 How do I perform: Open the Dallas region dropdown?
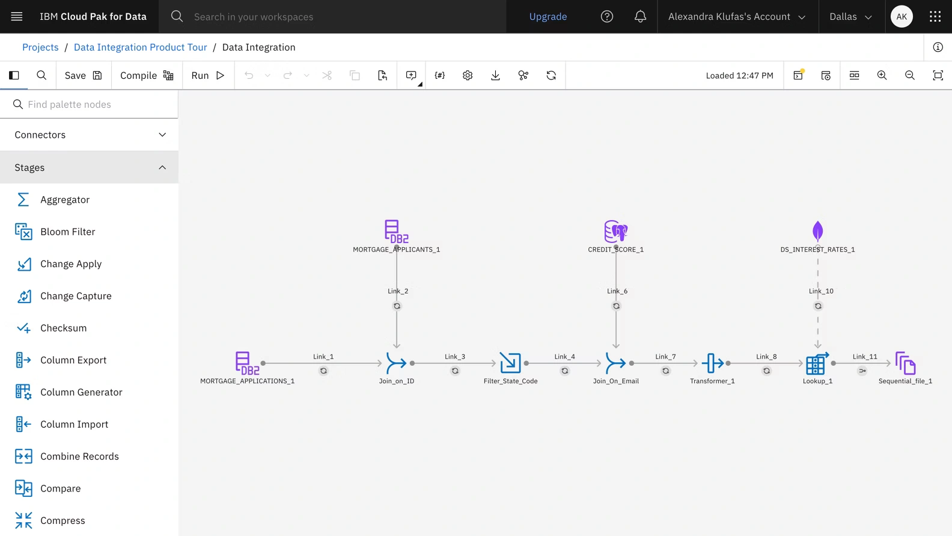850,17
